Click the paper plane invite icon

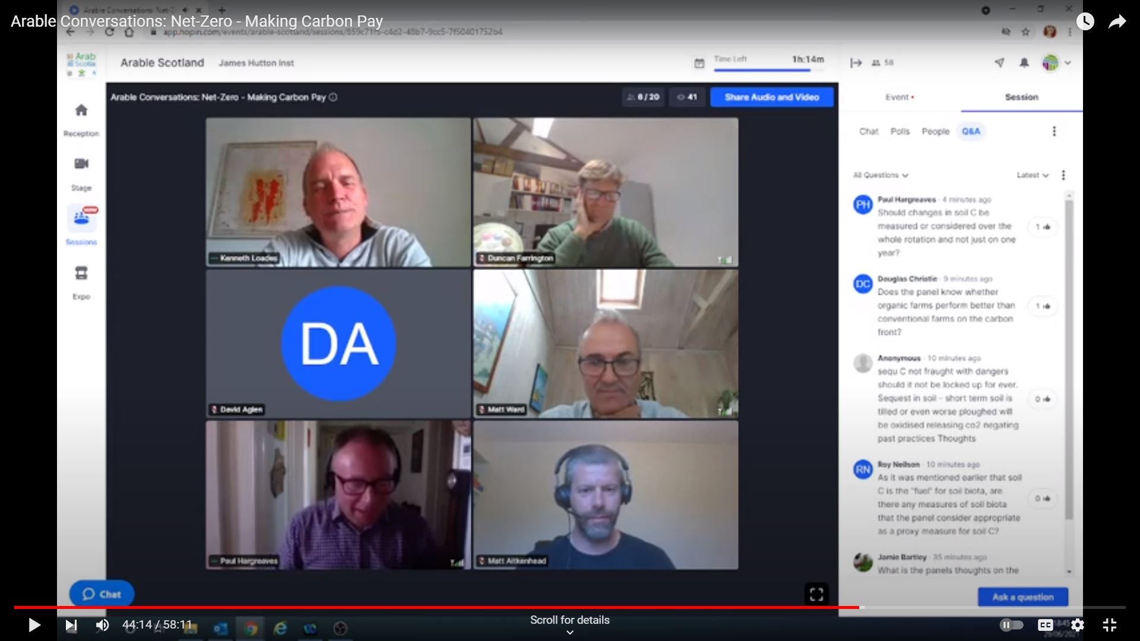[1000, 63]
